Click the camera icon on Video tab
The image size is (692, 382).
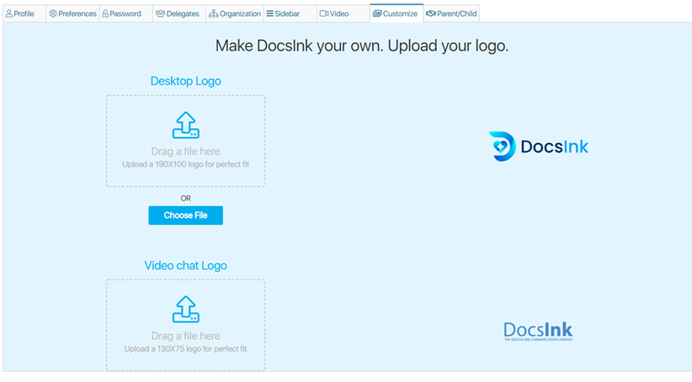click(323, 14)
